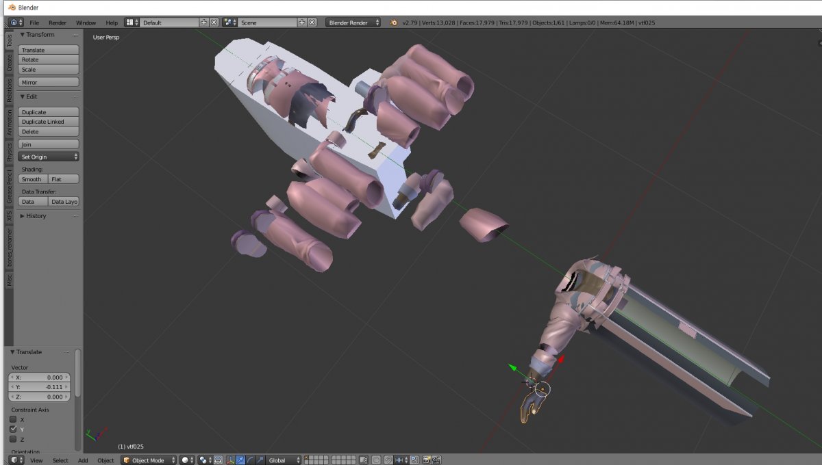This screenshot has width=822, height=465.
Task: Click the Duplicate Linked button
Action: pos(48,122)
